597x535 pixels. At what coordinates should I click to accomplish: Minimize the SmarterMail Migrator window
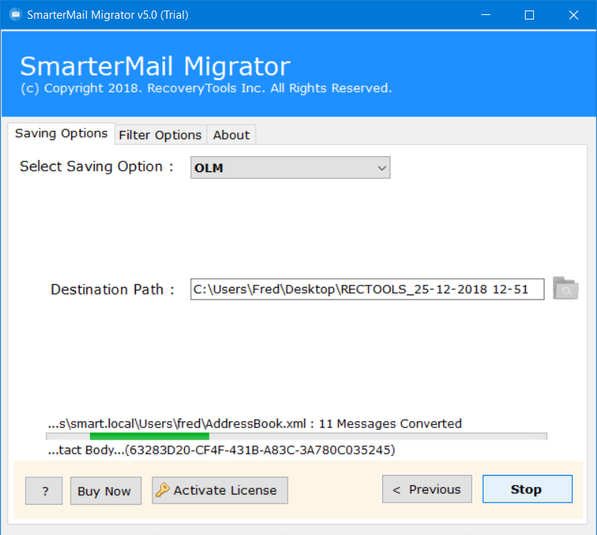pyautogui.click(x=485, y=15)
